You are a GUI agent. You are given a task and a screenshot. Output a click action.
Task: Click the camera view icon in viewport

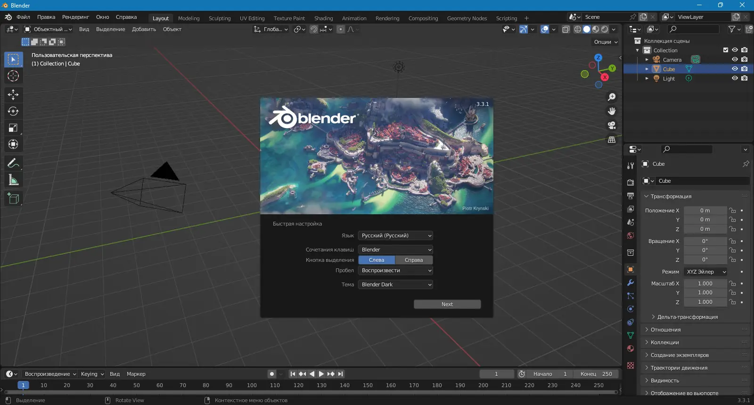tap(612, 125)
